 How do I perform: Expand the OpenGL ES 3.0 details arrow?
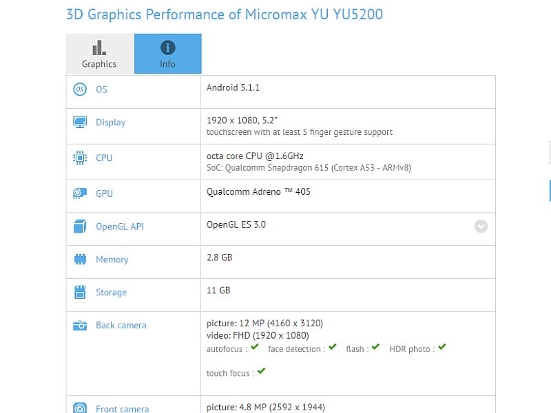point(481,226)
